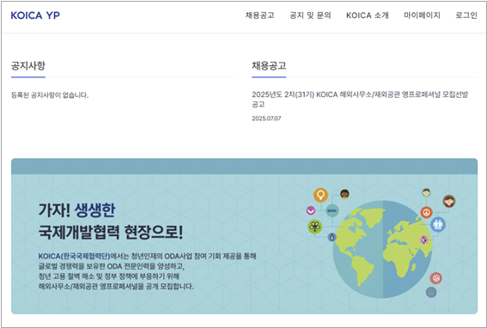
Task: Click the 공지사항 section heading
Action: click(28, 65)
